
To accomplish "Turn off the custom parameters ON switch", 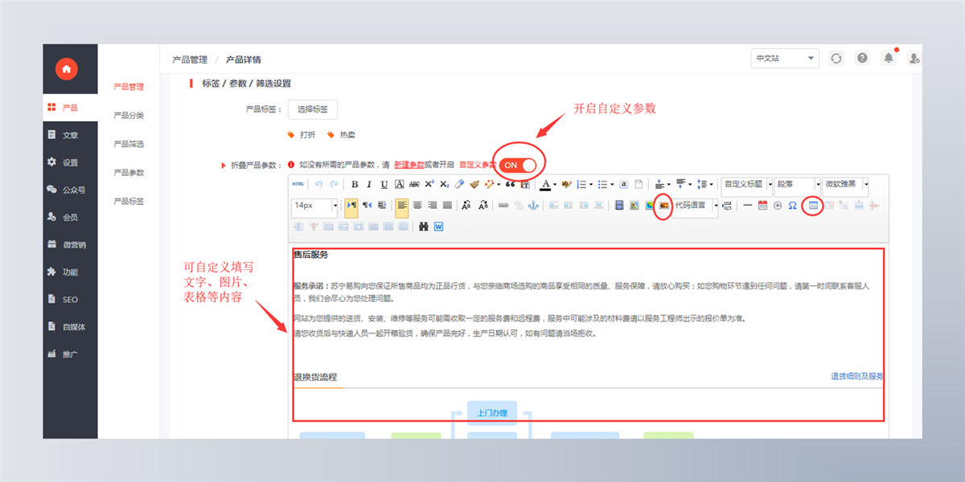I will [x=519, y=165].
